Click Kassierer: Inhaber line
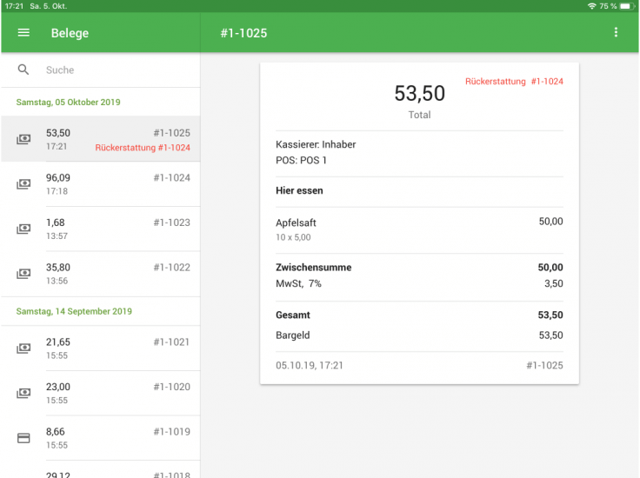640x478 pixels. 316,144
